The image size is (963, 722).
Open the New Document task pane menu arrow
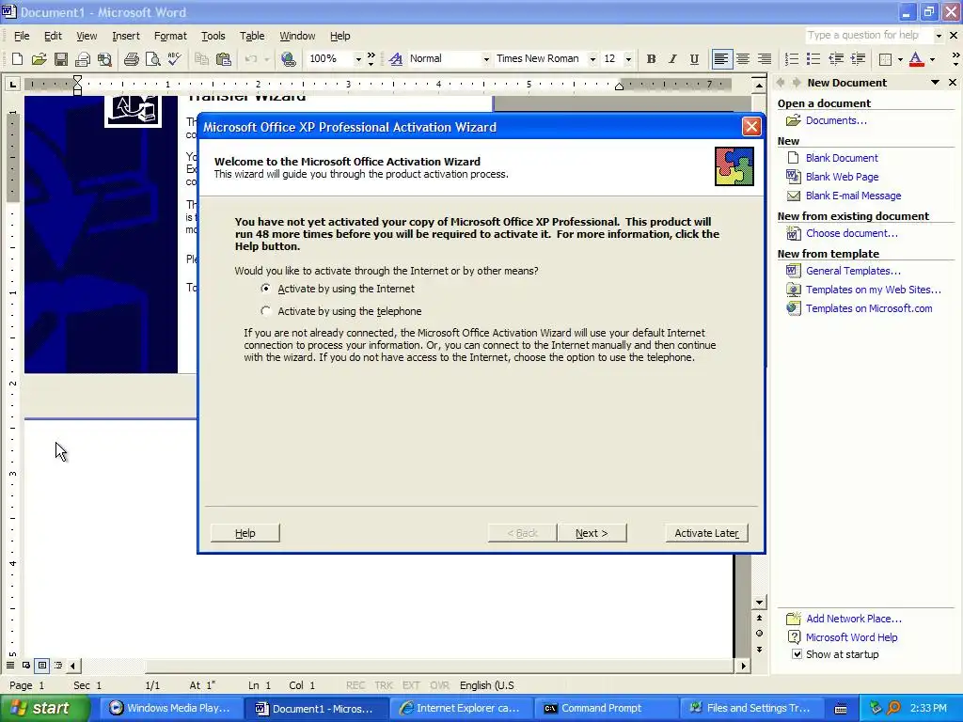(x=935, y=83)
